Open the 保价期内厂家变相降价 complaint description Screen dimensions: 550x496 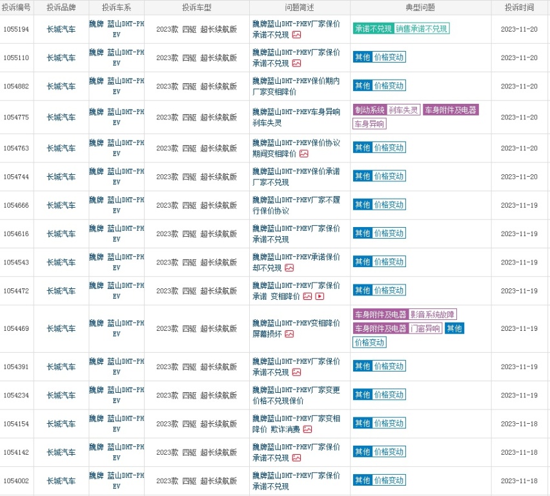pos(296,86)
